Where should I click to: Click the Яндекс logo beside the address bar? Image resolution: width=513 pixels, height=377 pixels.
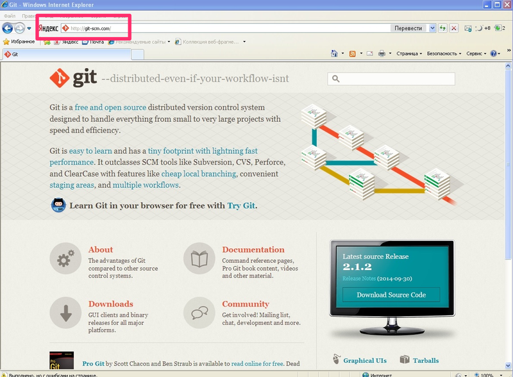coord(49,28)
